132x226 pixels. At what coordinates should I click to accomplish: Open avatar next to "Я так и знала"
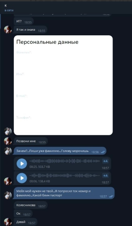[x=8, y=30]
